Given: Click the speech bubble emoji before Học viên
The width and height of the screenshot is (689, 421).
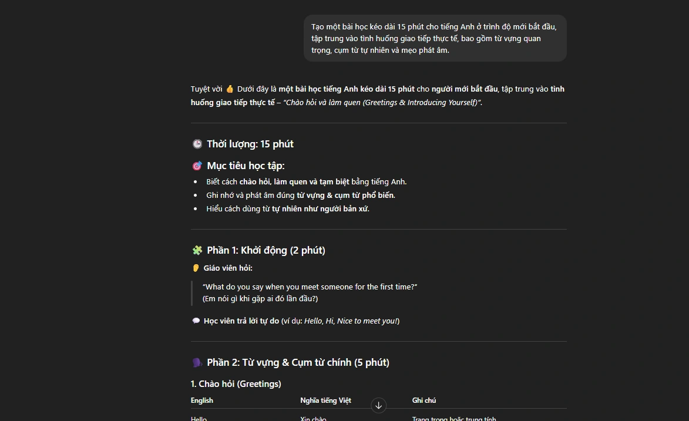Looking at the screenshot, I should [x=196, y=321].
